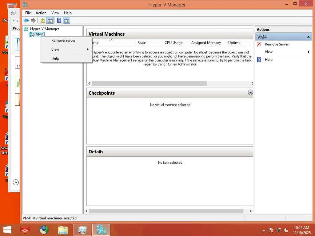This screenshot has height=236, width=315.
Task: Click right arrow of bottom center scrollbar
Action: (250, 211)
